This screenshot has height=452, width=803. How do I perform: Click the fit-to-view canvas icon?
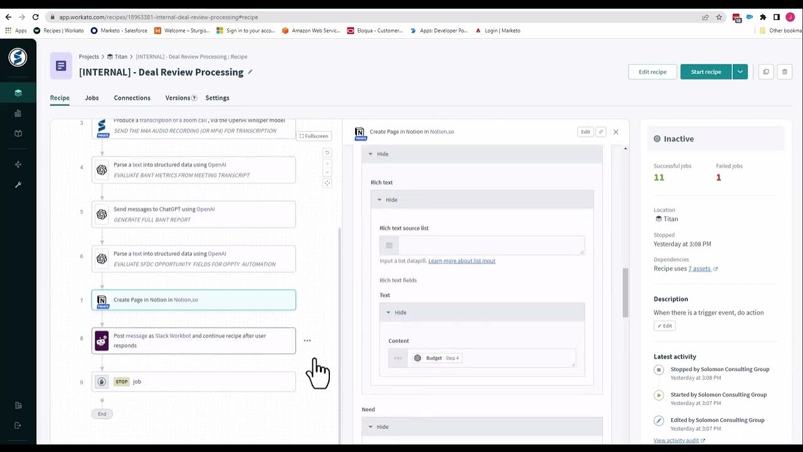point(327,183)
